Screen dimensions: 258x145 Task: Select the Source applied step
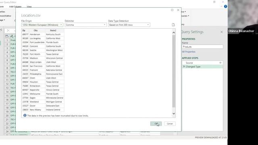tap(202, 63)
